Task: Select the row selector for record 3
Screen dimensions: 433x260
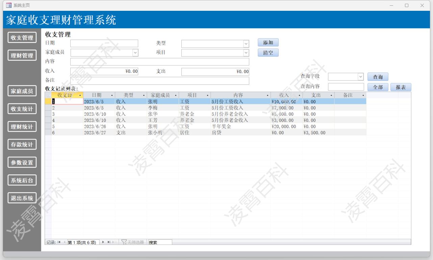Action: [x=47, y=114]
